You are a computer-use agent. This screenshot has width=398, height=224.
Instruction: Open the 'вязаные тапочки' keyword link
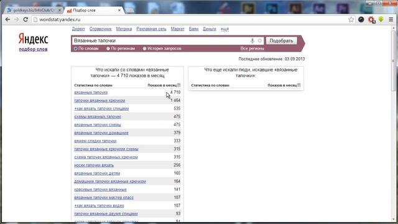click(x=91, y=93)
